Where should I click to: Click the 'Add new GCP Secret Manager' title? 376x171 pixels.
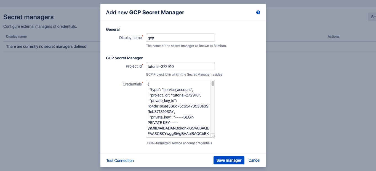click(x=145, y=12)
